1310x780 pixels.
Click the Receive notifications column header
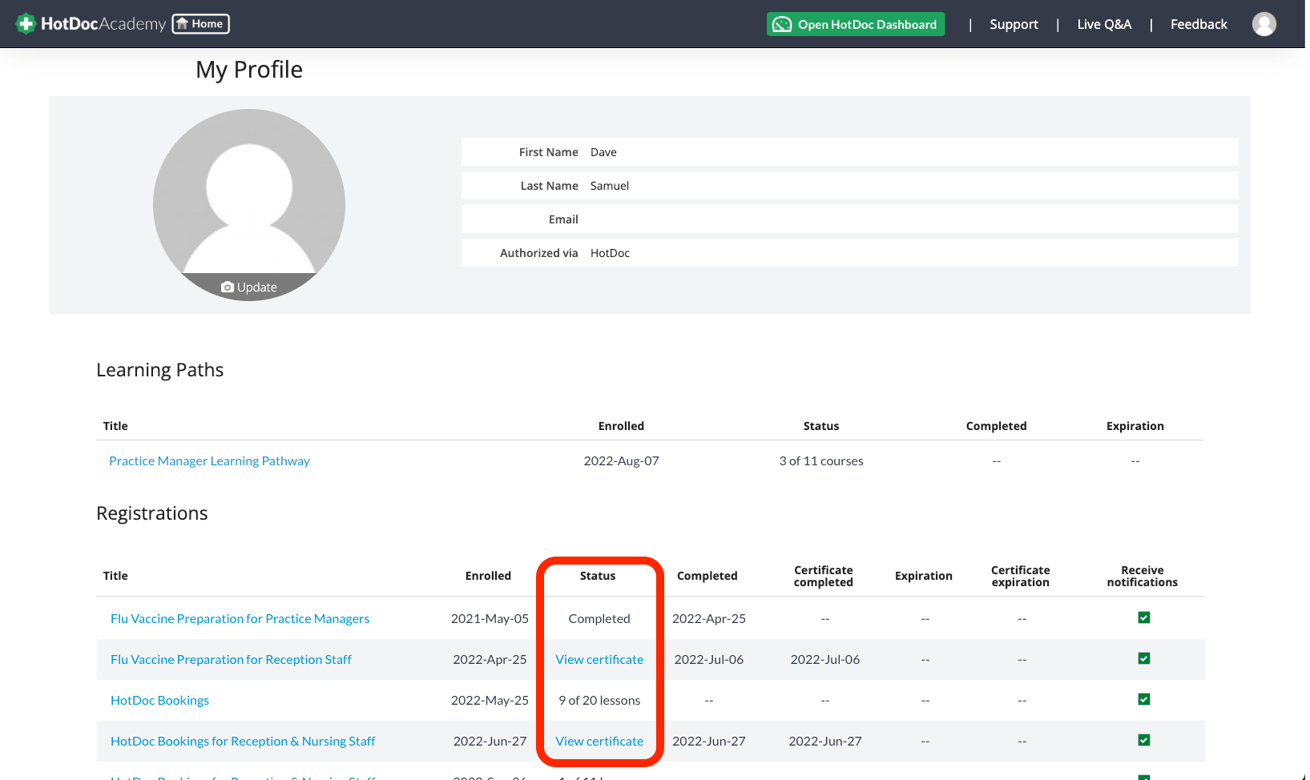[1143, 576]
